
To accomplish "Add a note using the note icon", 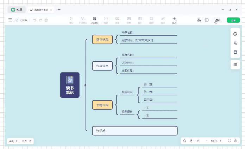I will point(117,20).
